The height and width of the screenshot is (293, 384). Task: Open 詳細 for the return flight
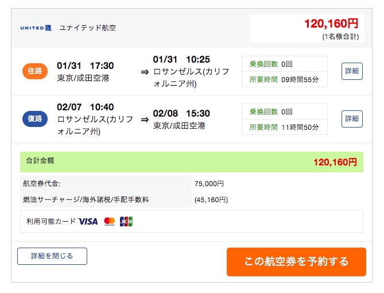click(352, 119)
